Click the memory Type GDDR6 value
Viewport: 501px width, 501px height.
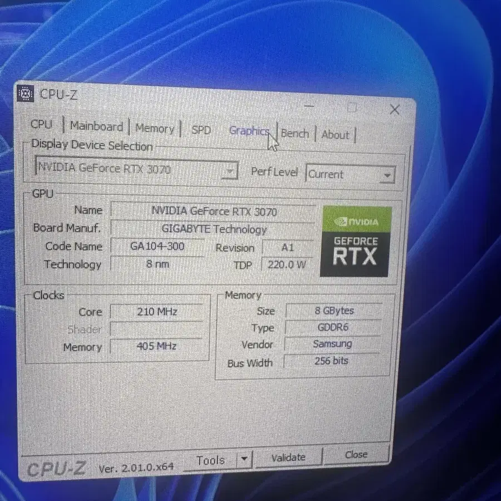333,327
